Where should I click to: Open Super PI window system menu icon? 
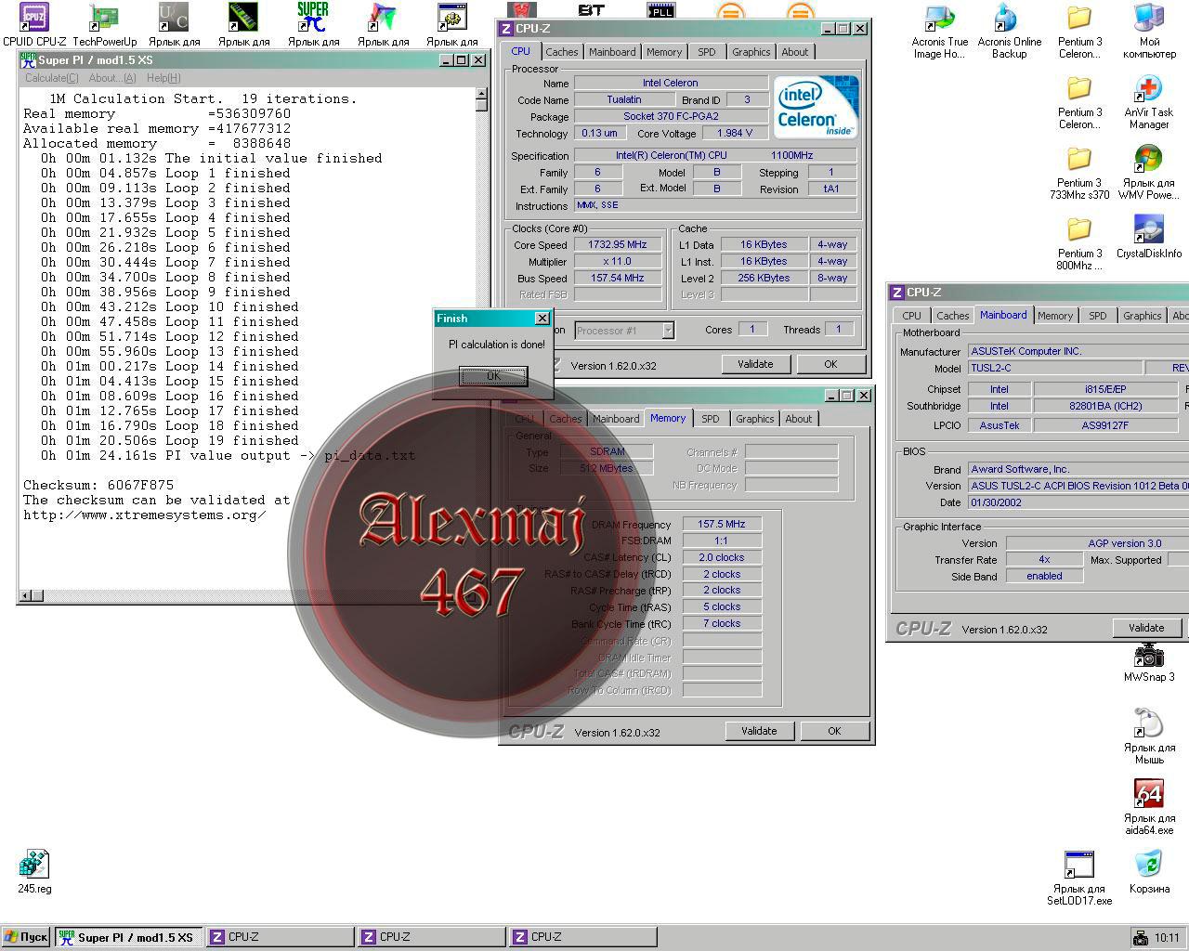pyautogui.click(x=28, y=59)
